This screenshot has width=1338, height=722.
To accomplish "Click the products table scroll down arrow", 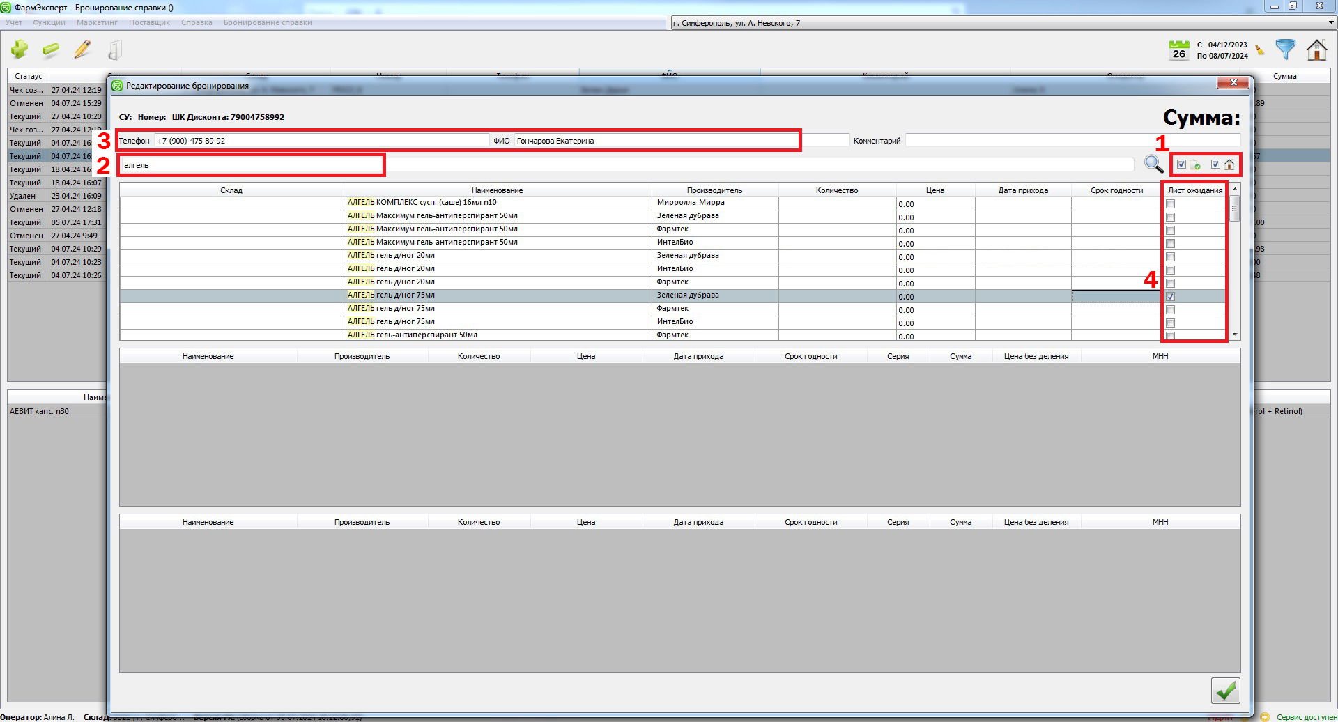I will [x=1235, y=335].
